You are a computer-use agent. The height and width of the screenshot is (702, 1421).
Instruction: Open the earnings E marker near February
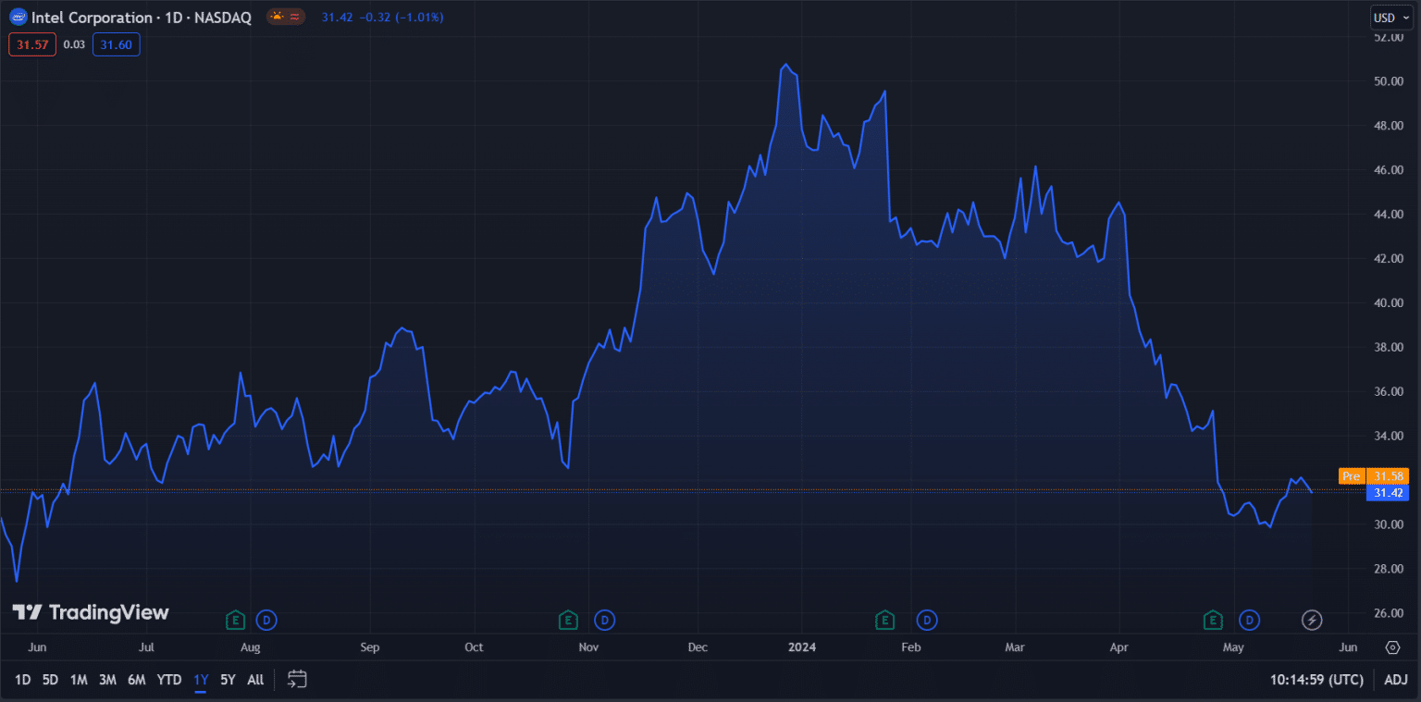885,620
